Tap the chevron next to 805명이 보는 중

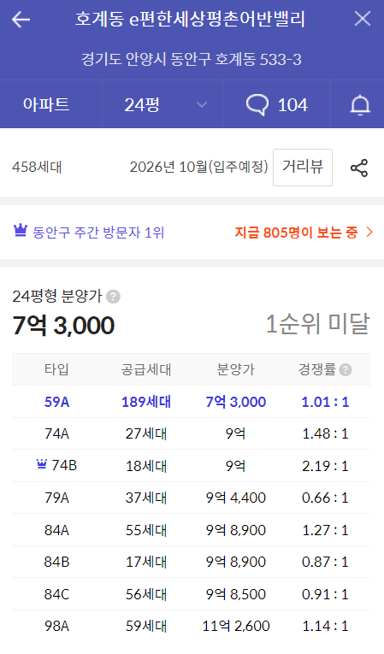click(369, 232)
